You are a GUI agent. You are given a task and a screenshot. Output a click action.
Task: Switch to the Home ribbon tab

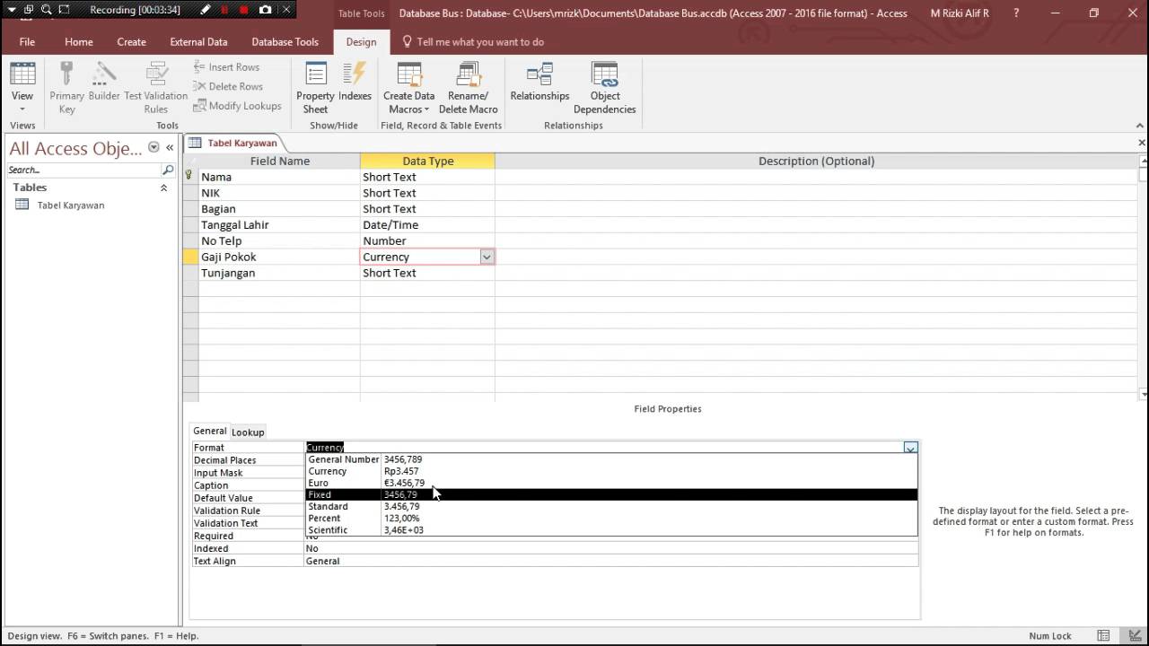pos(79,41)
